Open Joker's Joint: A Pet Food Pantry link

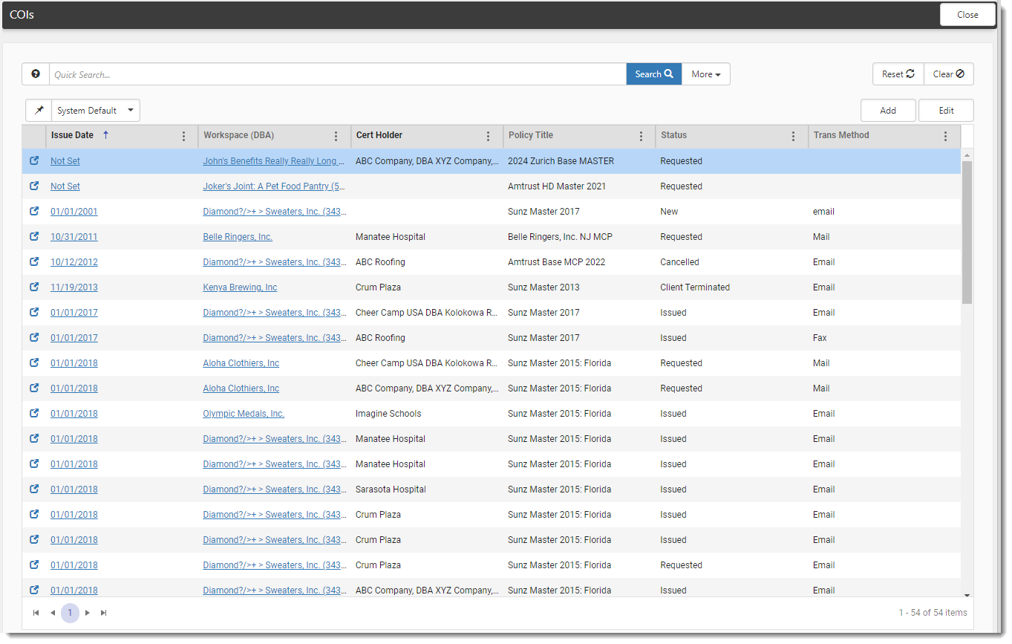point(274,186)
